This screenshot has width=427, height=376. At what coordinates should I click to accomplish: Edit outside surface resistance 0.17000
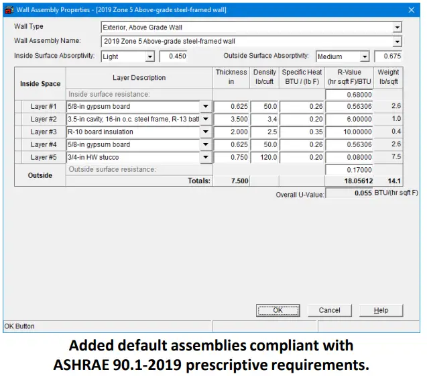(349, 170)
